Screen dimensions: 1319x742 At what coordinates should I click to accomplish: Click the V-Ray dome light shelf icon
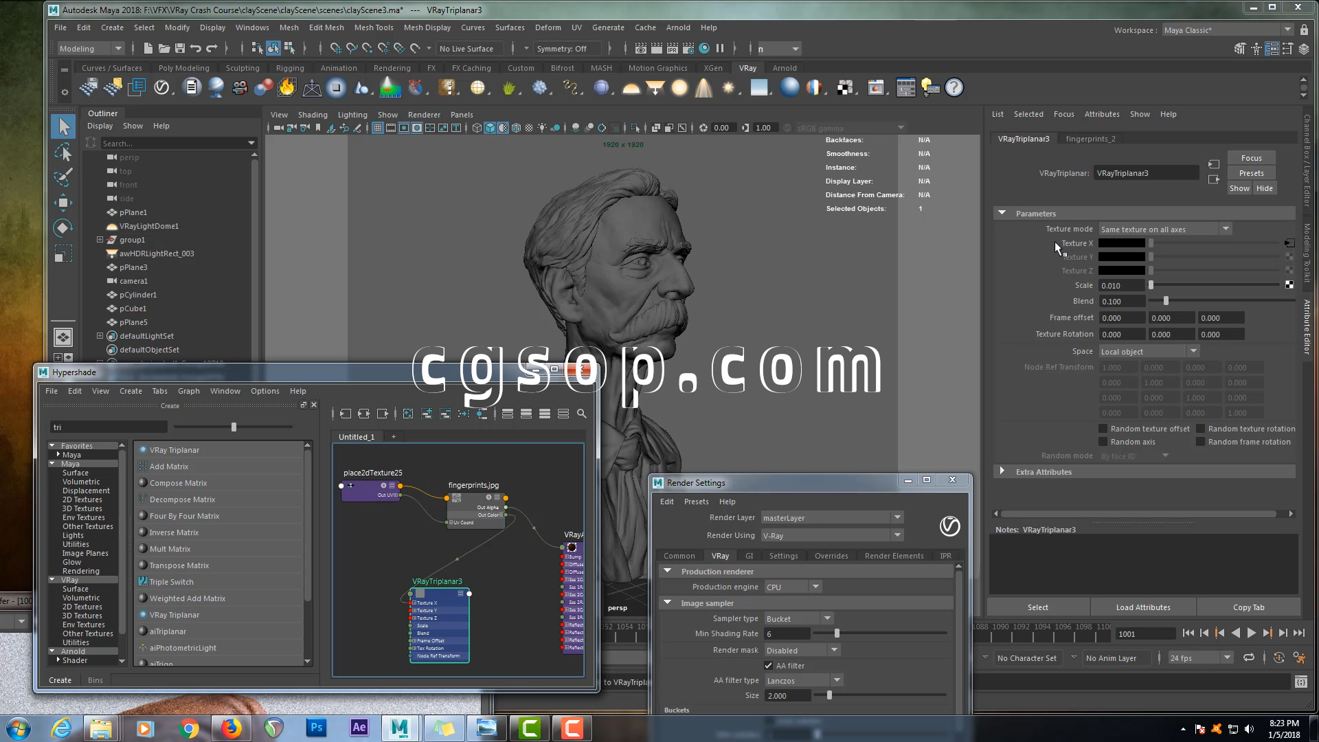coord(631,88)
